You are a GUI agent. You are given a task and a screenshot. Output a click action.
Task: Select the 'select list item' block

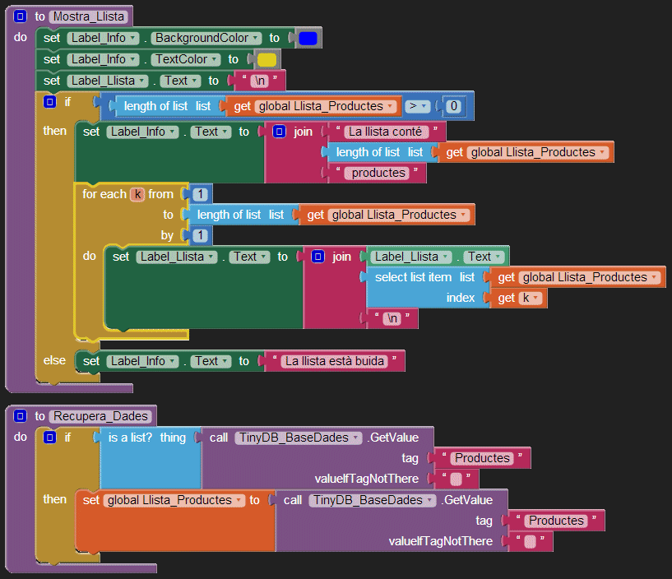pyautogui.click(x=415, y=277)
